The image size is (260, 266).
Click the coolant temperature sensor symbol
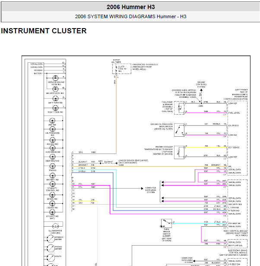point(179,152)
